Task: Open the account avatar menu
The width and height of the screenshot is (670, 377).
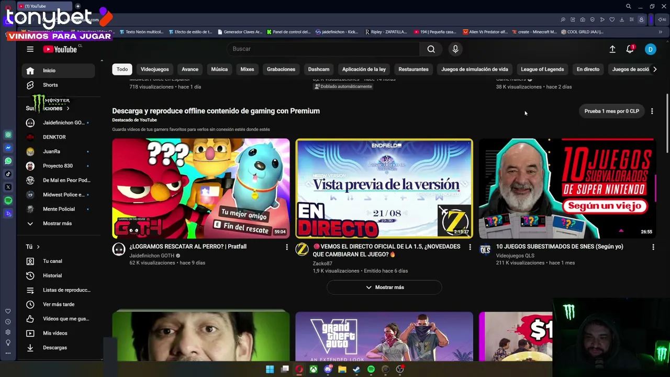Action: tap(650, 49)
